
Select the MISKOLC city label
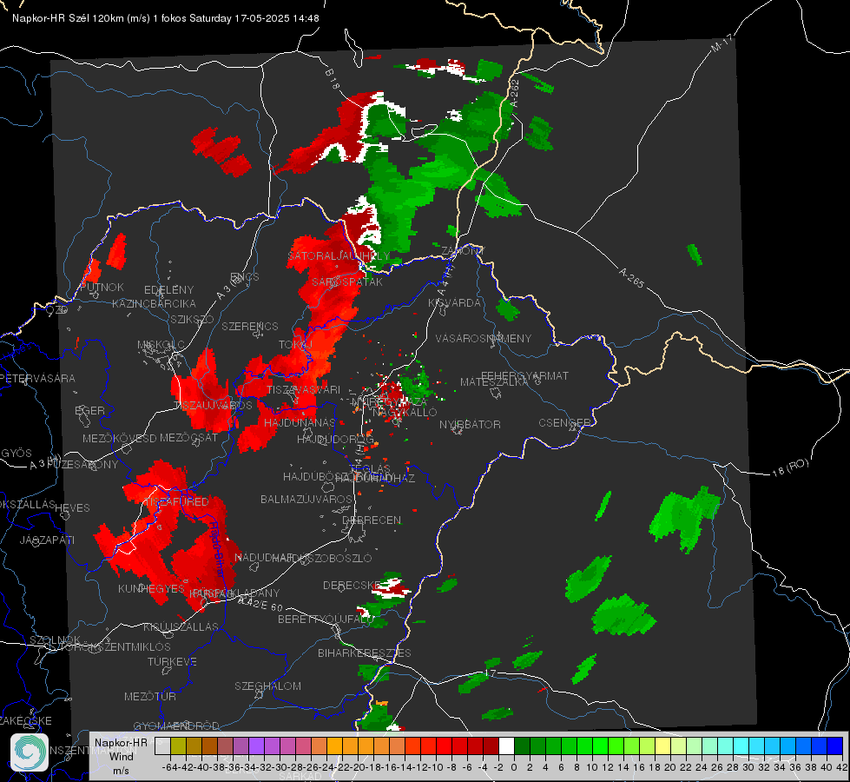coord(161,345)
